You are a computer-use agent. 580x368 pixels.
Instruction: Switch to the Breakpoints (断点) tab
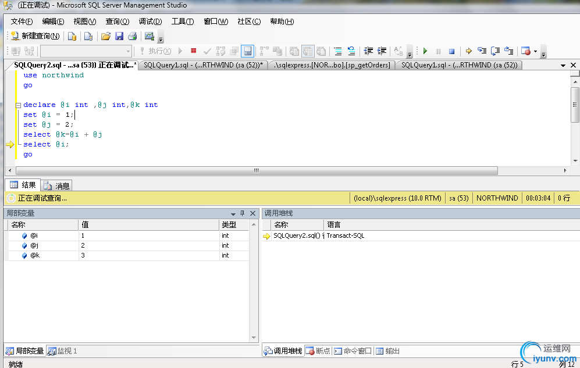click(318, 351)
